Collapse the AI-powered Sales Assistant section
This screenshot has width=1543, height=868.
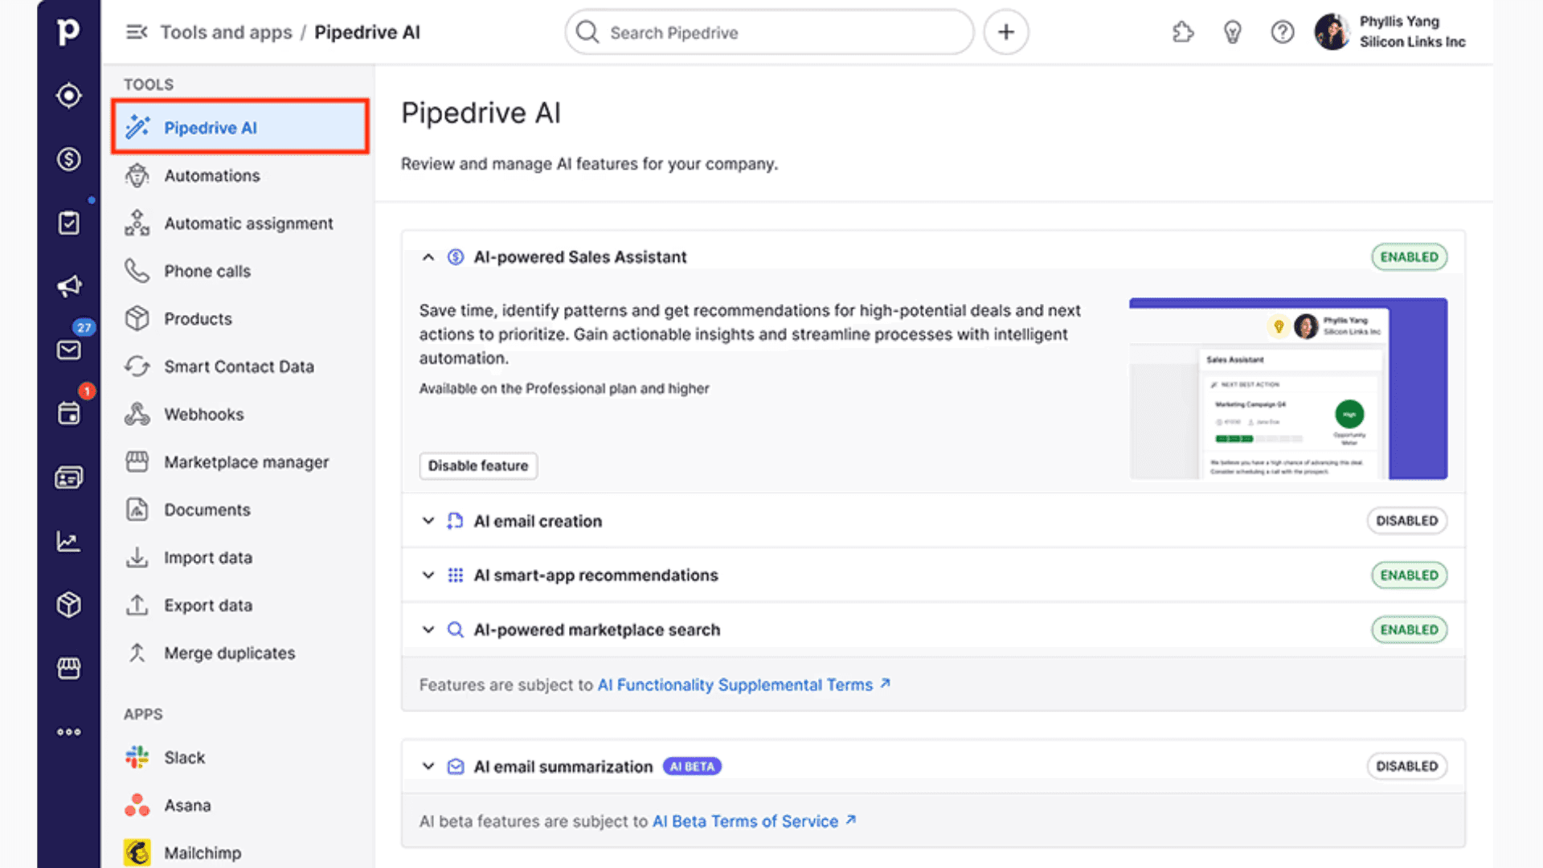[428, 257]
